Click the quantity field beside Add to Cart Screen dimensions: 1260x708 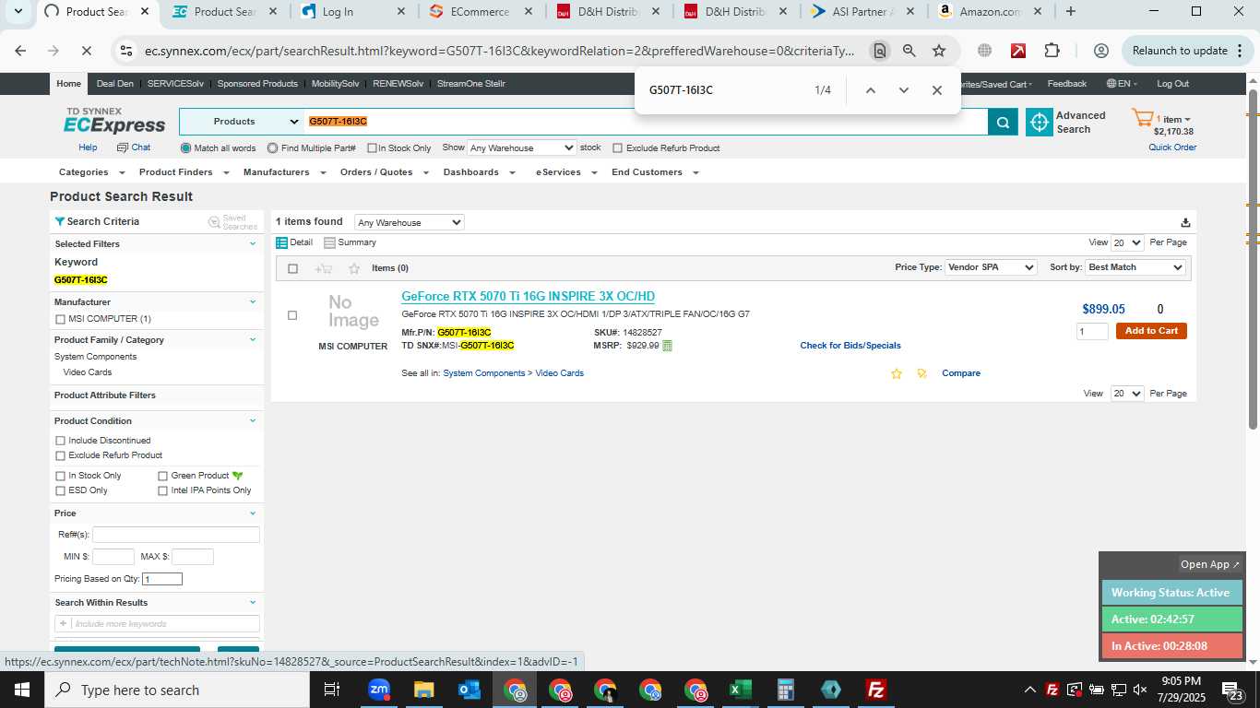click(x=1092, y=331)
